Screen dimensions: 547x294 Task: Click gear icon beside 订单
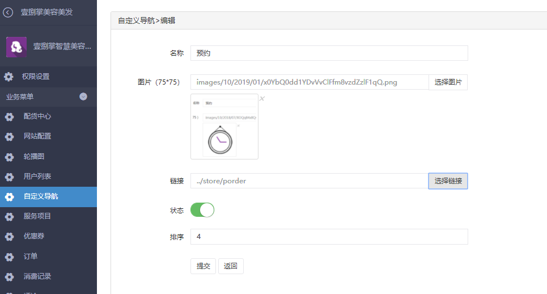10,257
